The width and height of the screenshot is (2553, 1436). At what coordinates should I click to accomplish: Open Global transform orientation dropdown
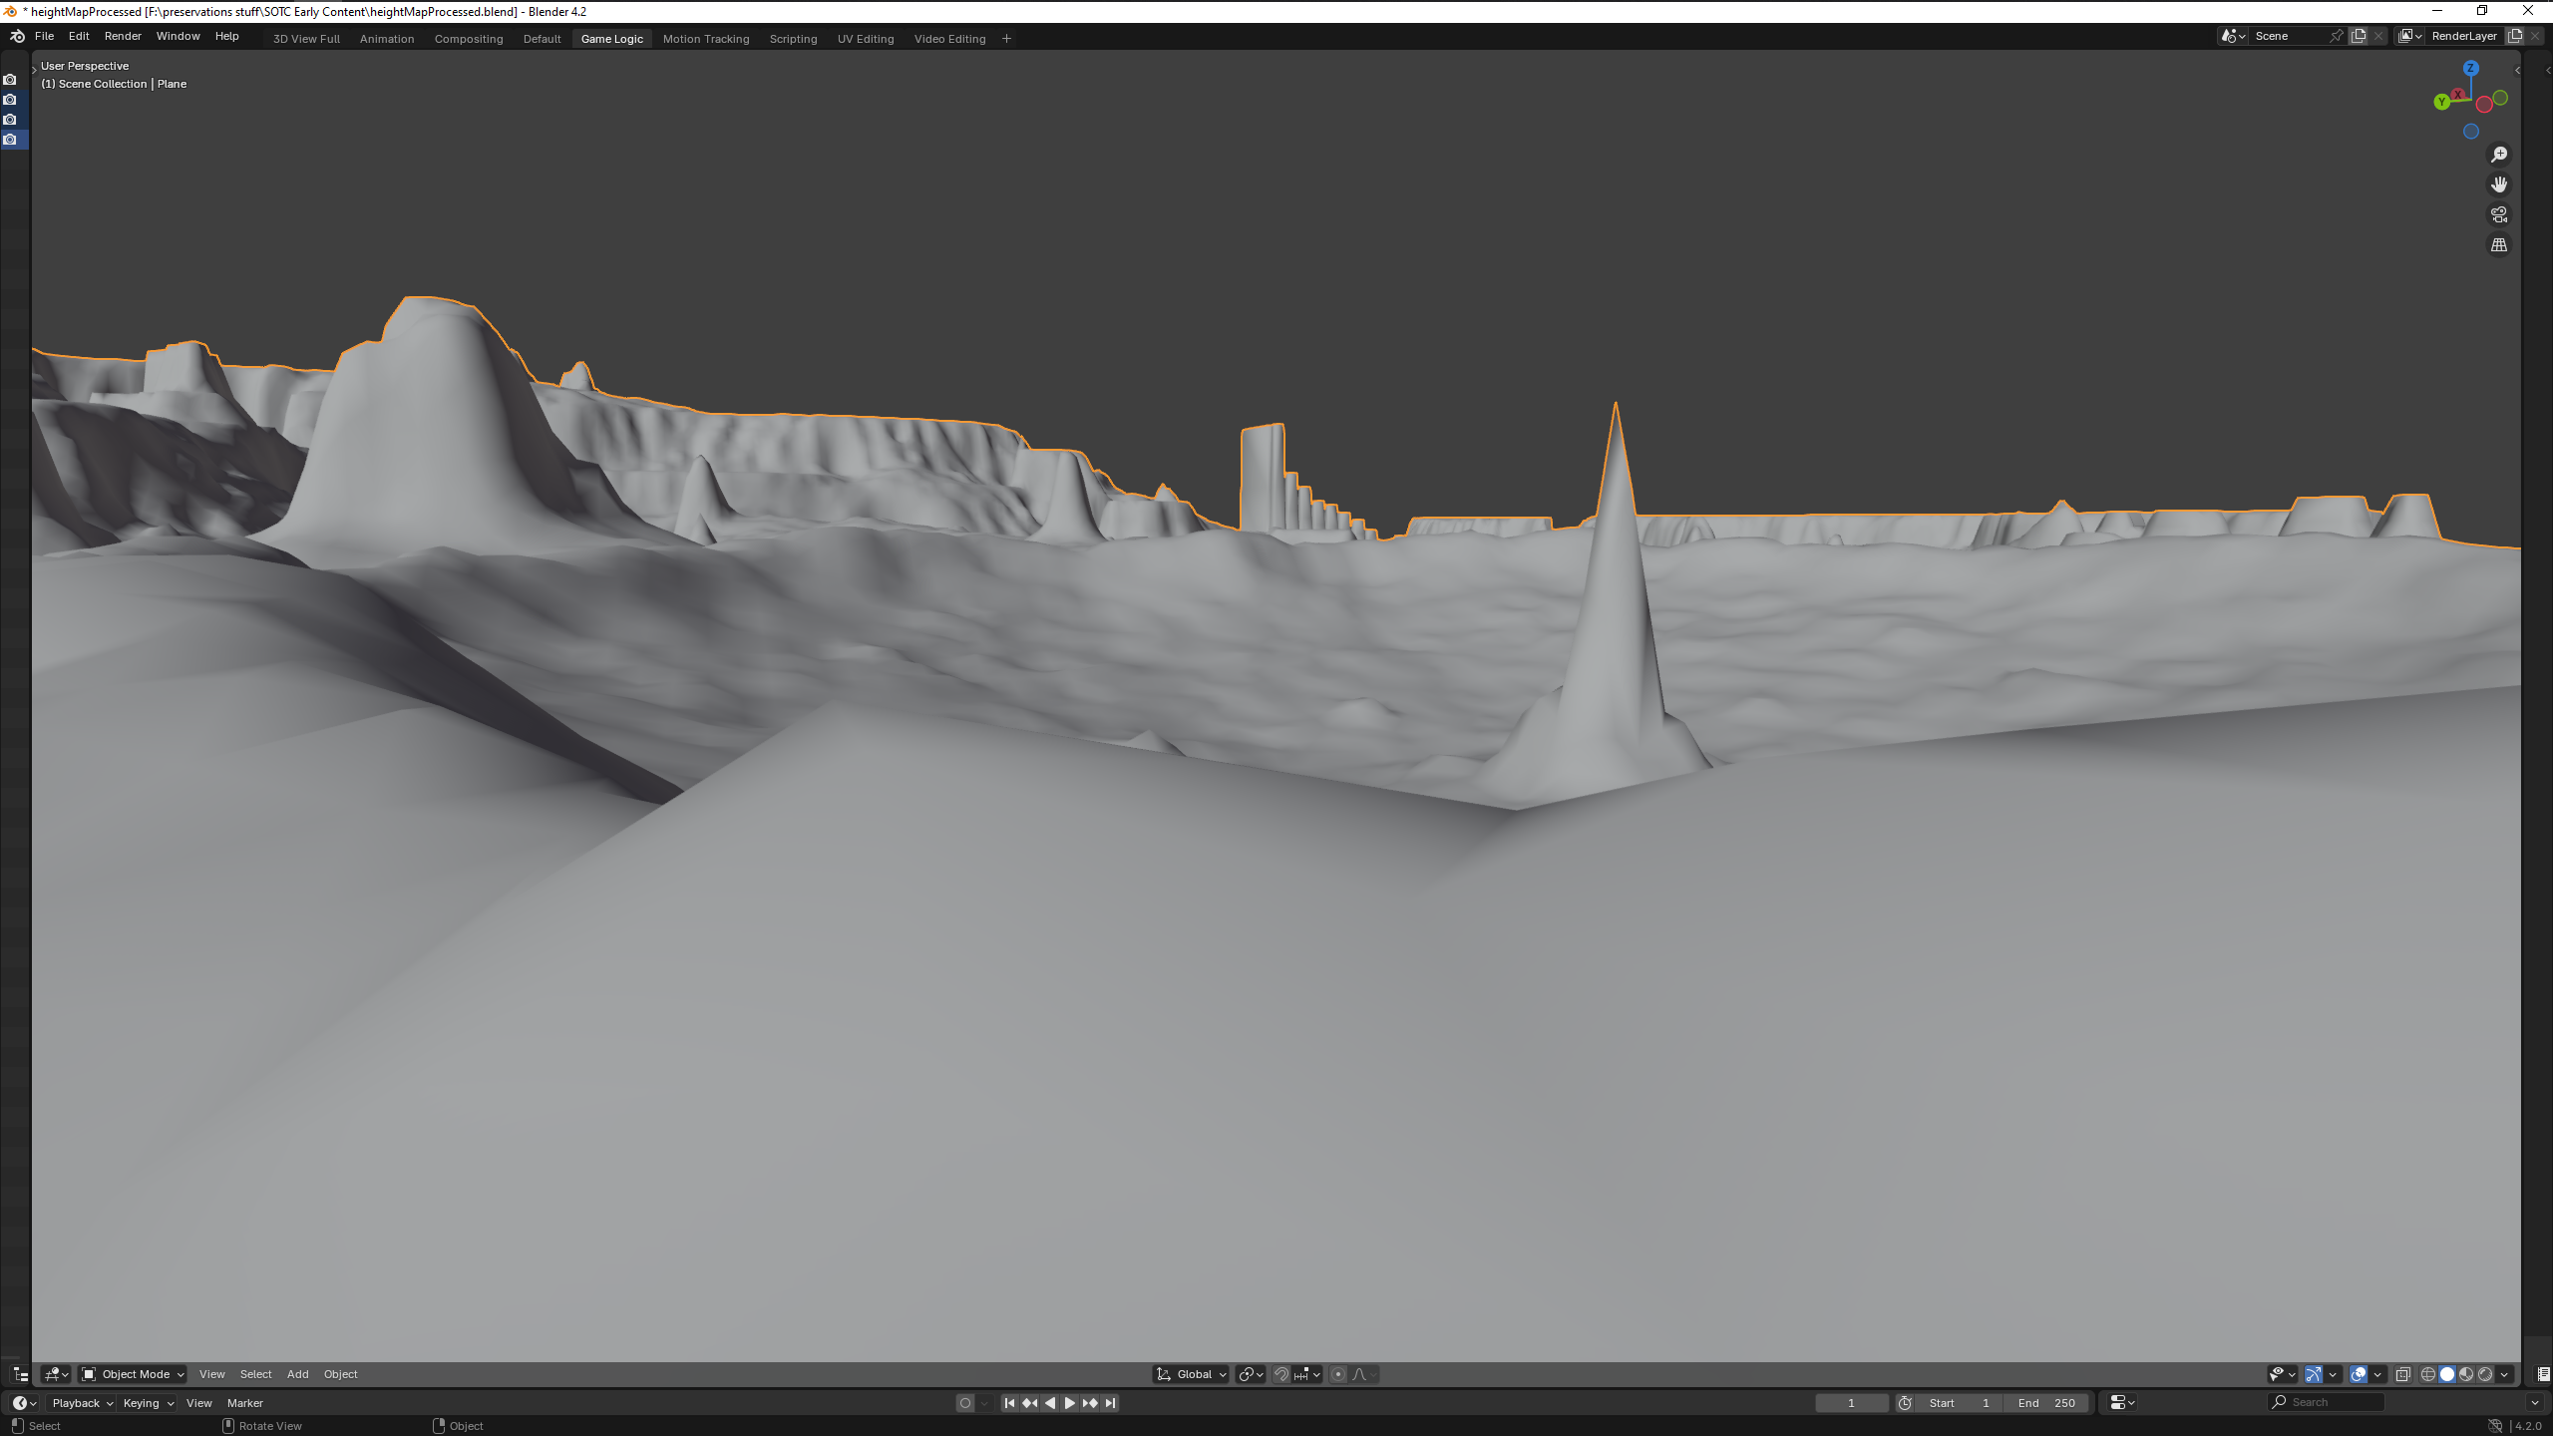(1192, 1374)
